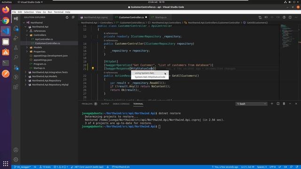Expand Northwind.Api.Repository.MySql project
301x169 pixels.
(x=25, y=84)
